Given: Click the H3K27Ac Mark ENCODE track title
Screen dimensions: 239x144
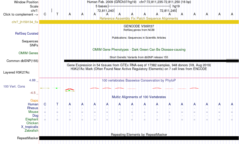Looking at the screenshot, I should [139, 69].
